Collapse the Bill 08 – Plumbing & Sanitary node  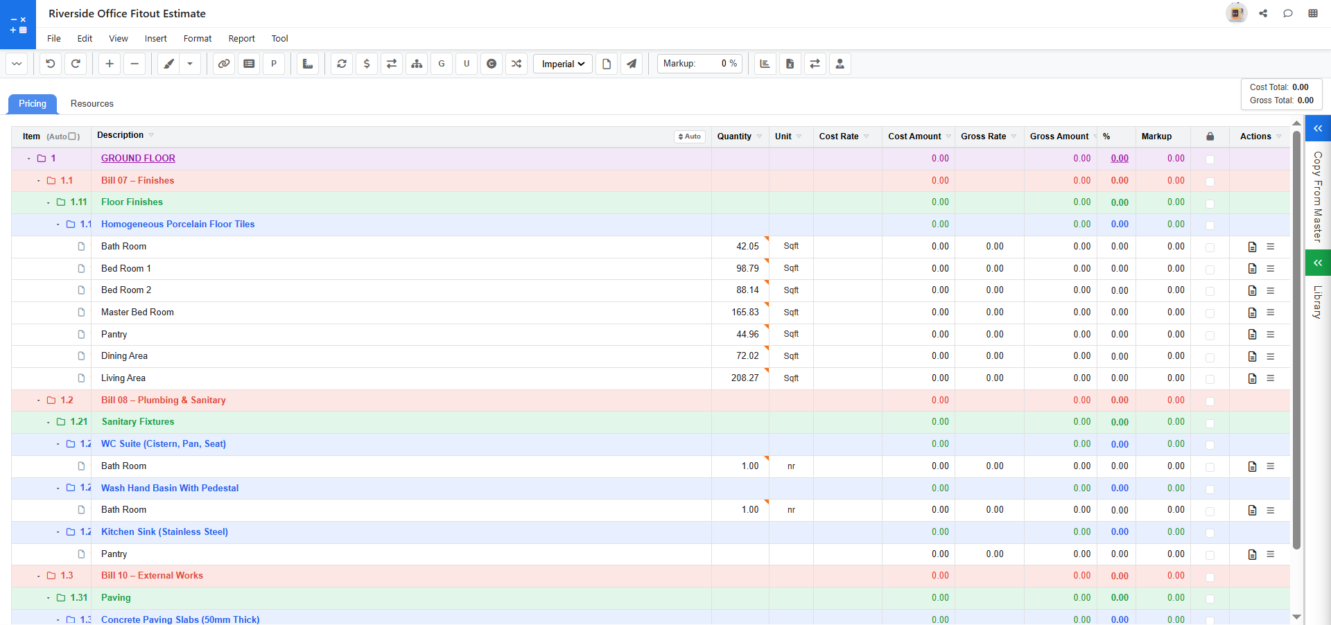[39, 400]
